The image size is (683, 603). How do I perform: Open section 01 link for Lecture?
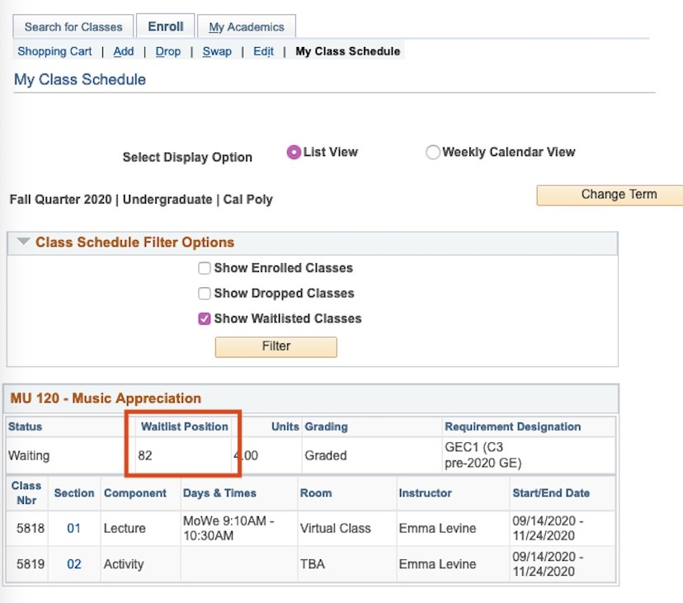[74, 528]
